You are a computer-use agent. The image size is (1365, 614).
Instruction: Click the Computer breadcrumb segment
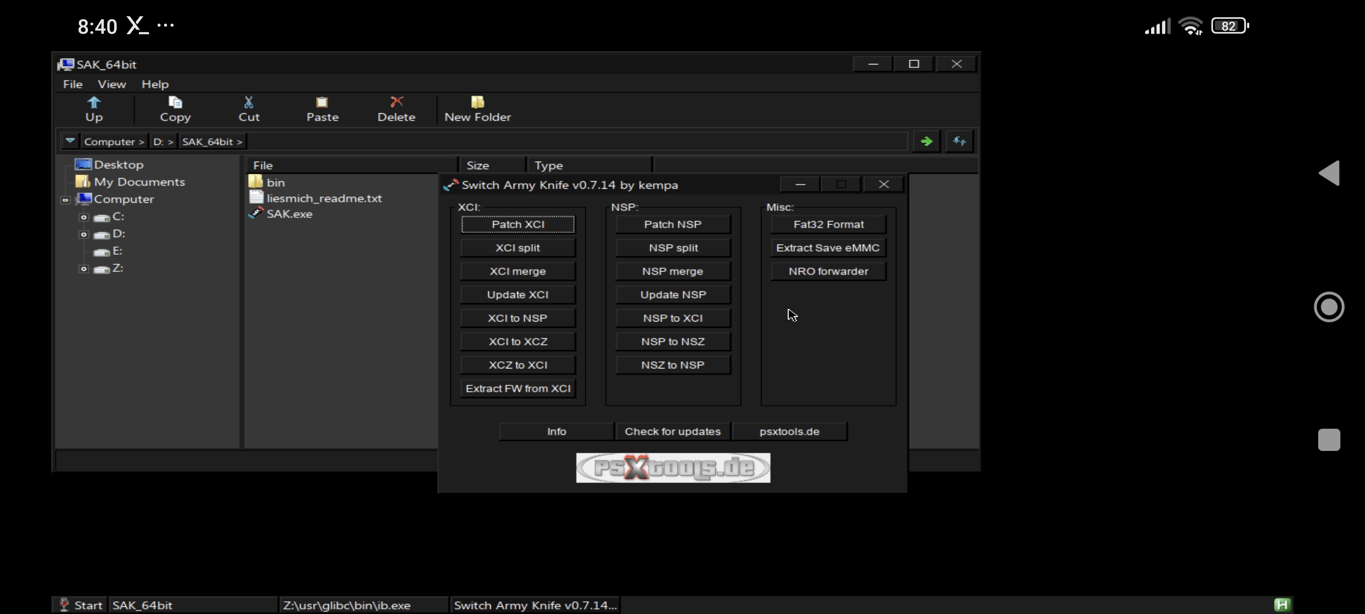114,141
